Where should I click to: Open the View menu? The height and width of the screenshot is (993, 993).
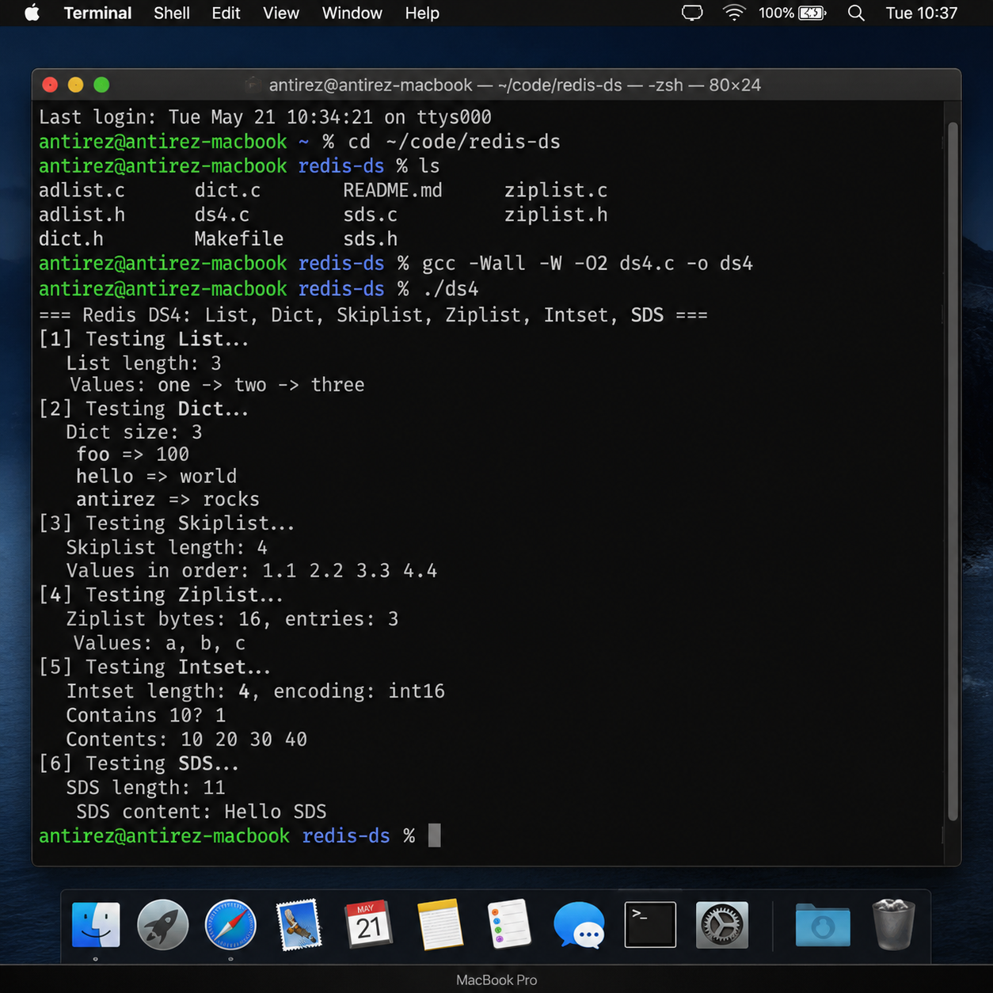pyautogui.click(x=281, y=13)
